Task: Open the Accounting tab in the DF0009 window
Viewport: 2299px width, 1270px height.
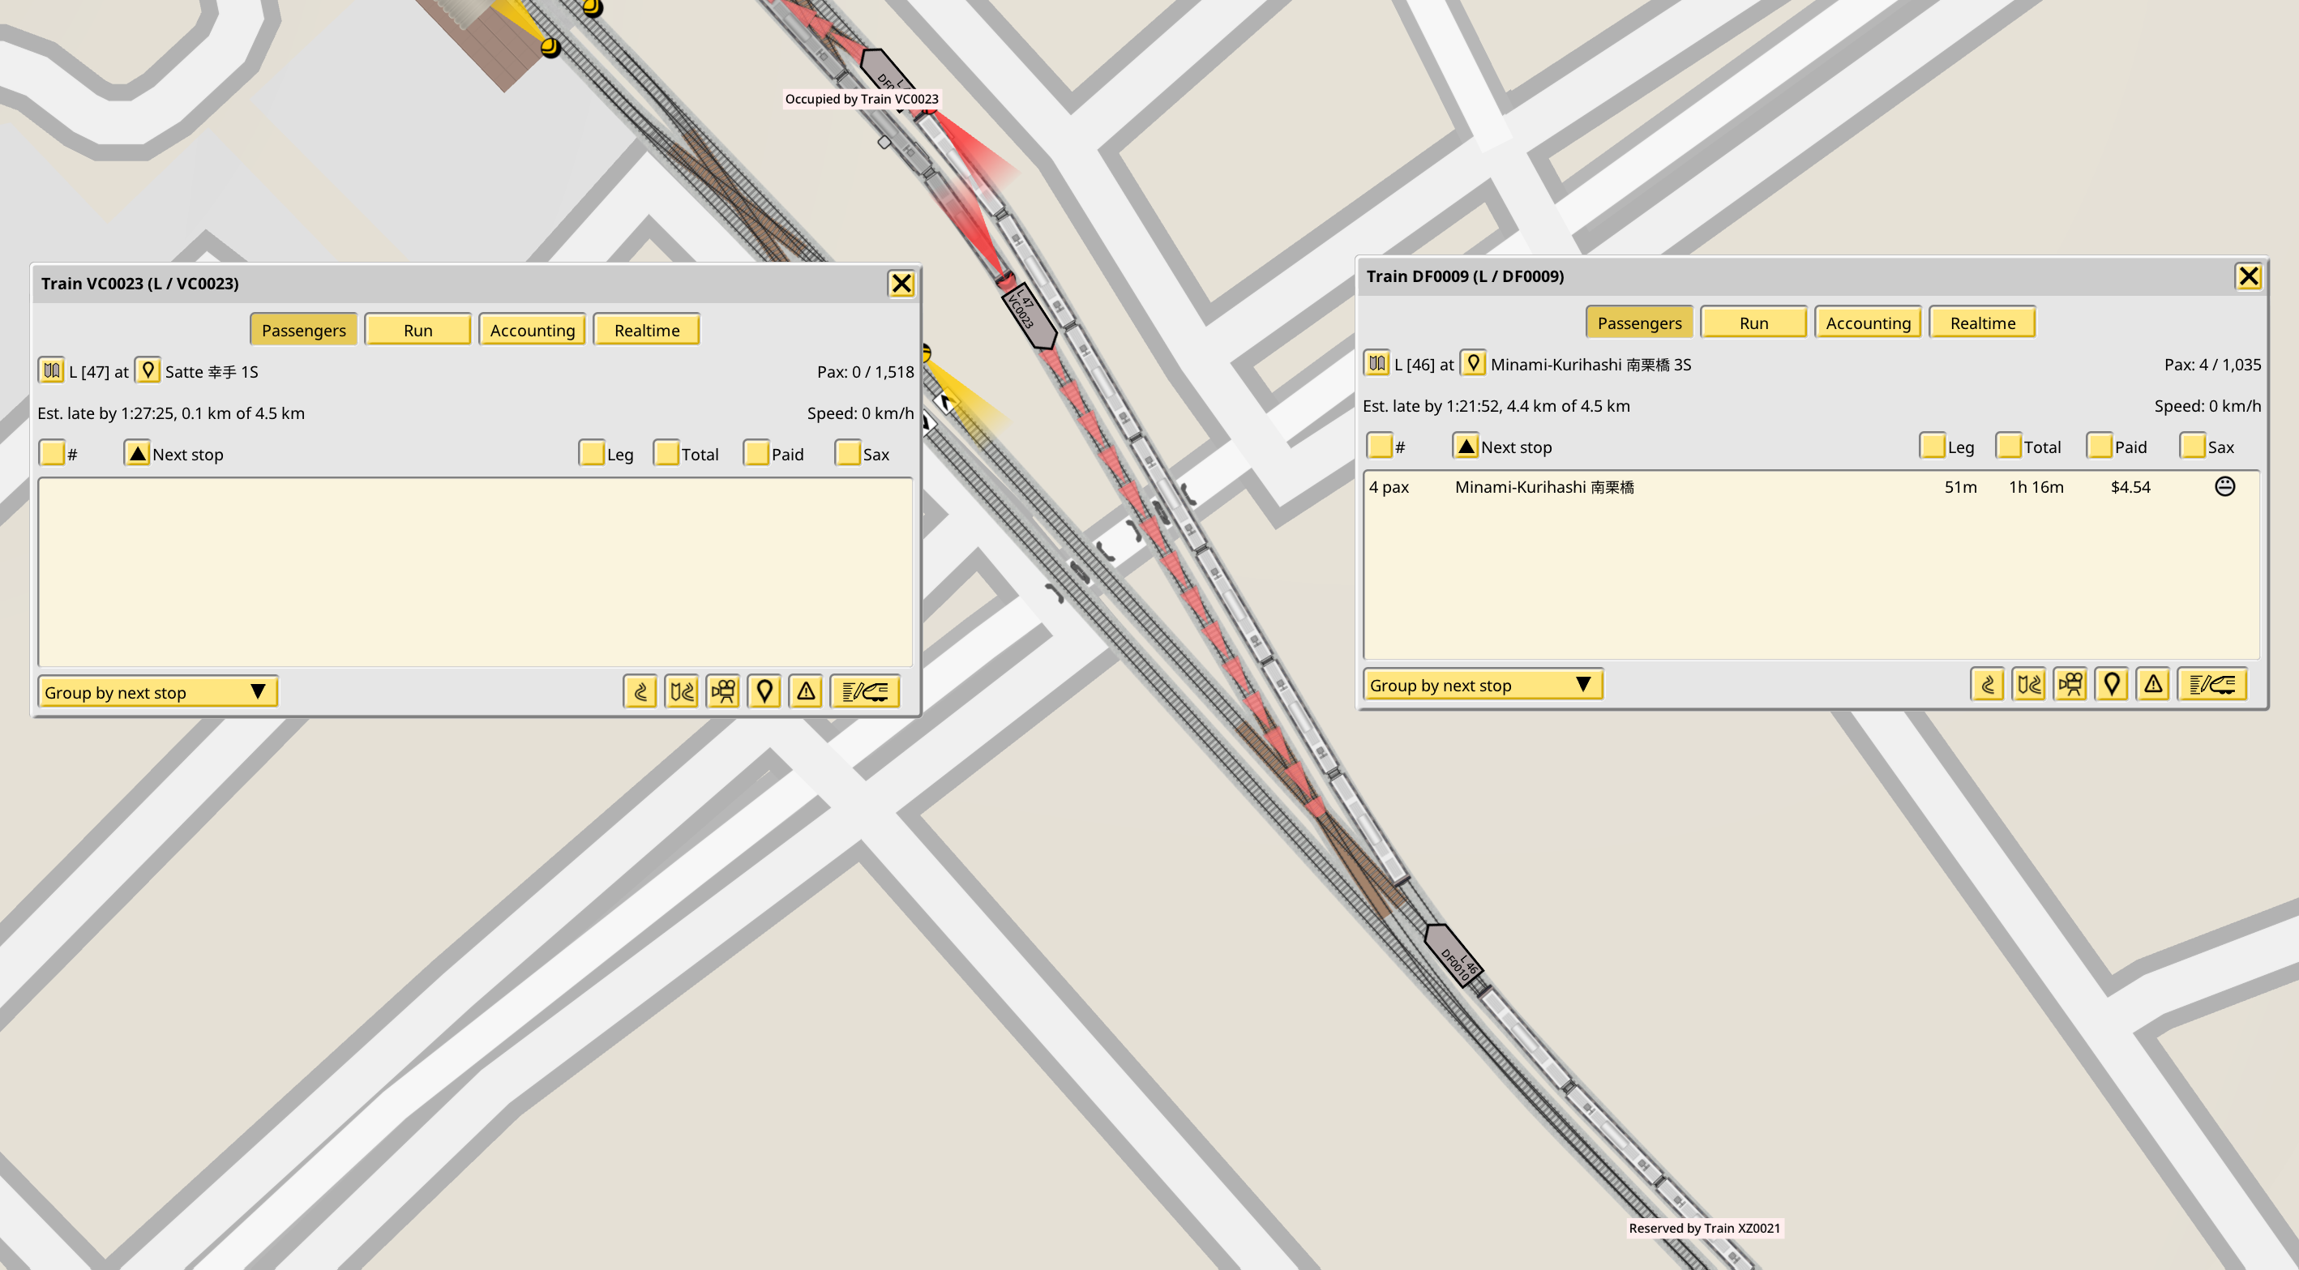Action: tap(1868, 323)
